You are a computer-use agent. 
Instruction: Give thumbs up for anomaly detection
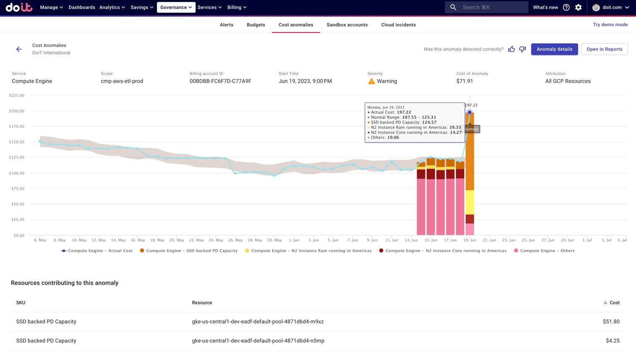pyautogui.click(x=511, y=49)
